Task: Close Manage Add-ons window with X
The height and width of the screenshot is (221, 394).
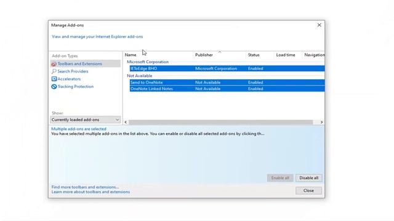Action: pyautogui.click(x=319, y=25)
